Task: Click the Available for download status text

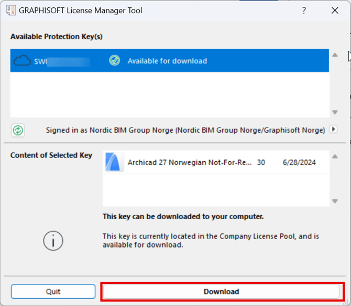Action: pyautogui.click(x=167, y=61)
